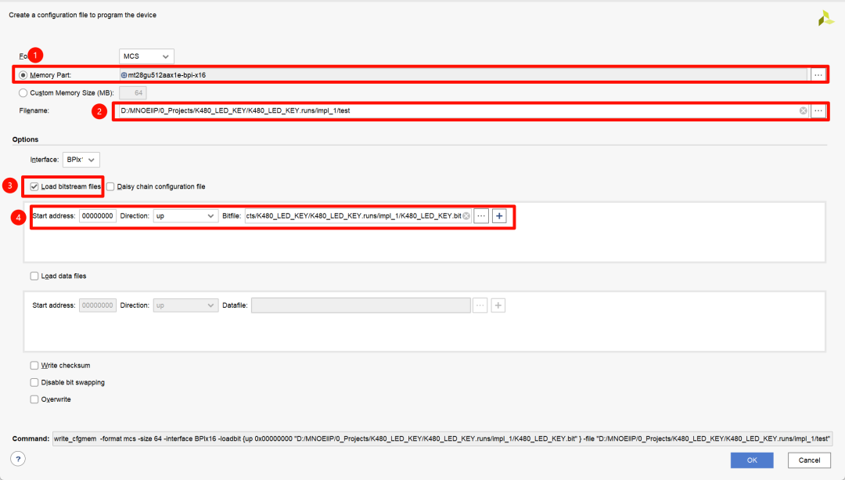Click the help question mark icon
845x480 pixels.
[19, 460]
